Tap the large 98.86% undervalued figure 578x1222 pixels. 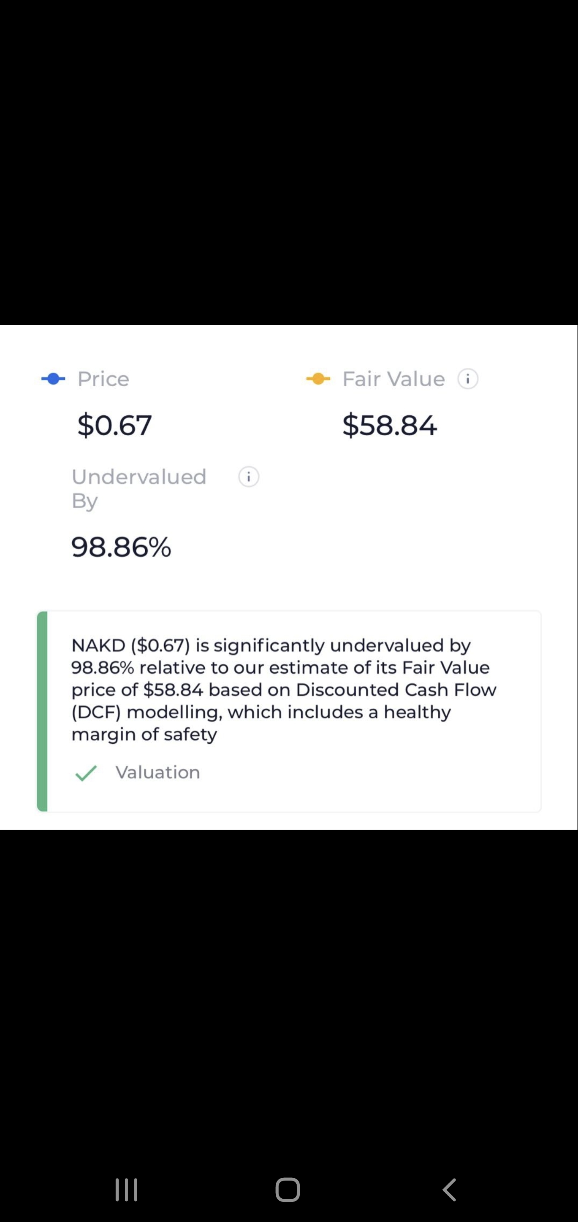121,547
